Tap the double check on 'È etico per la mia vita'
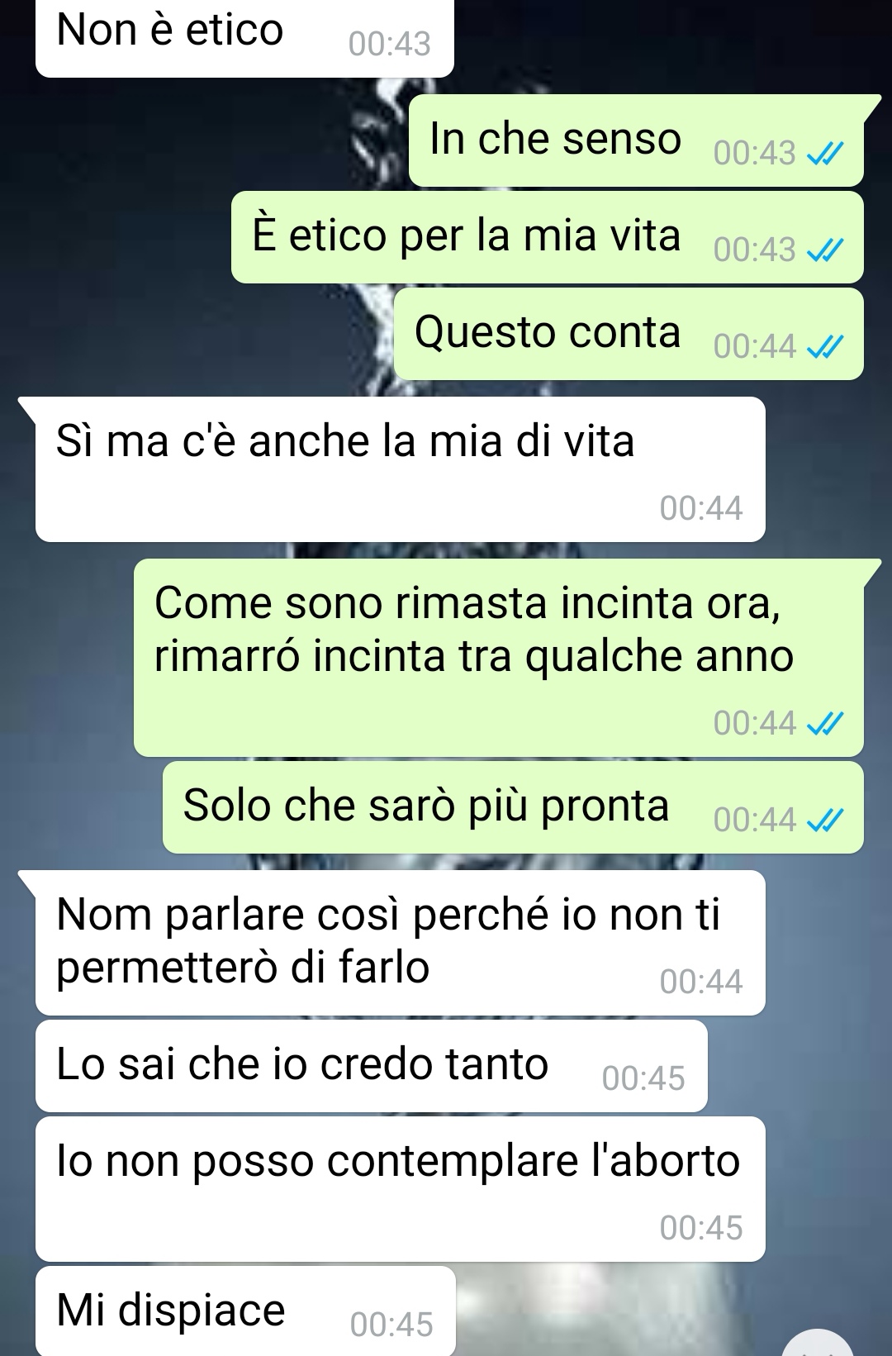This screenshot has height=1356, width=892. point(825,250)
